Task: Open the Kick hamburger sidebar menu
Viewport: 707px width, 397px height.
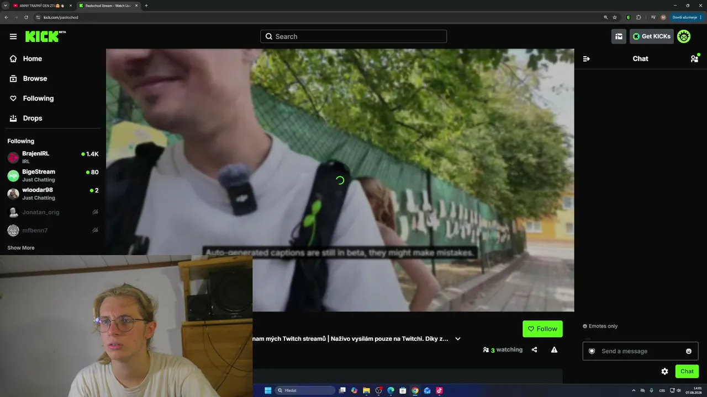Action: 13,36
